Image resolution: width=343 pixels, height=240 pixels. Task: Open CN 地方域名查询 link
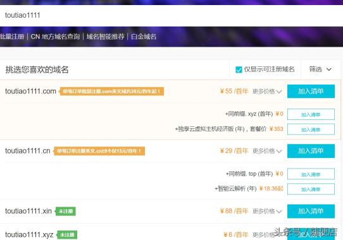(x=55, y=37)
